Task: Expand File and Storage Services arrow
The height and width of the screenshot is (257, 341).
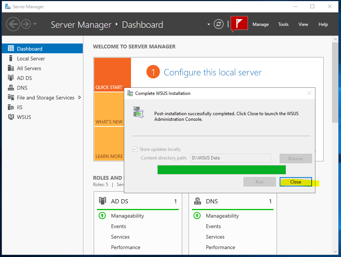Action: (79, 98)
